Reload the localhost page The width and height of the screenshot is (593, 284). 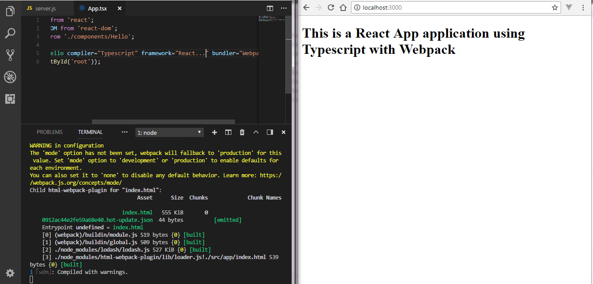(x=331, y=7)
